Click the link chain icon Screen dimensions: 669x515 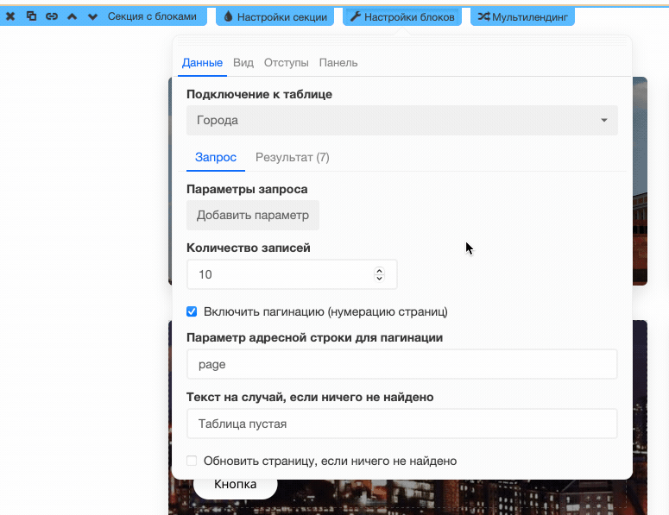[52, 16]
